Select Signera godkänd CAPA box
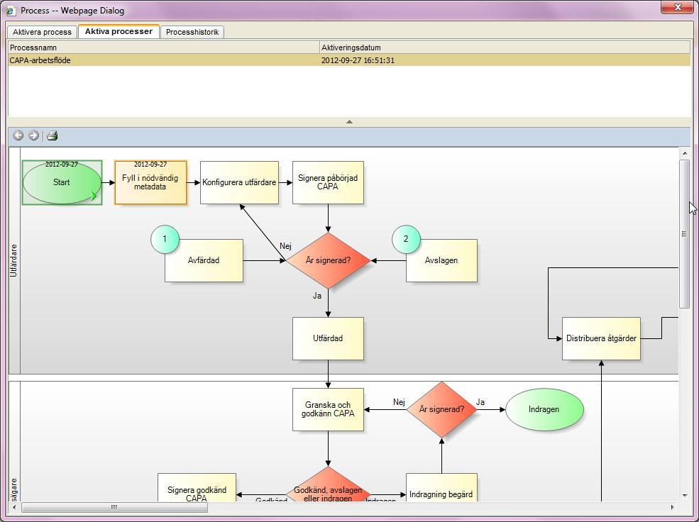The height and width of the screenshot is (522, 699). click(x=197, y=488)
